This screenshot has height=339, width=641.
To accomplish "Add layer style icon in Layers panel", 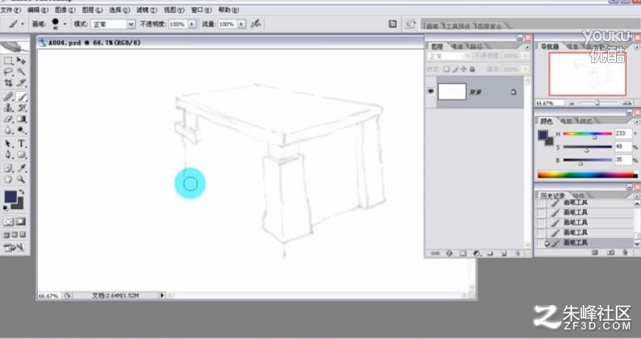I will pos(449,253).
